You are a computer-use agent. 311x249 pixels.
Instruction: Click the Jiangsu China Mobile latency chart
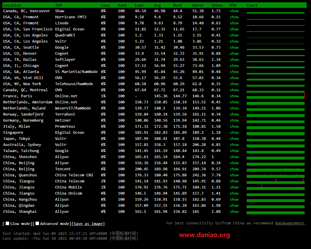[276, 187]
